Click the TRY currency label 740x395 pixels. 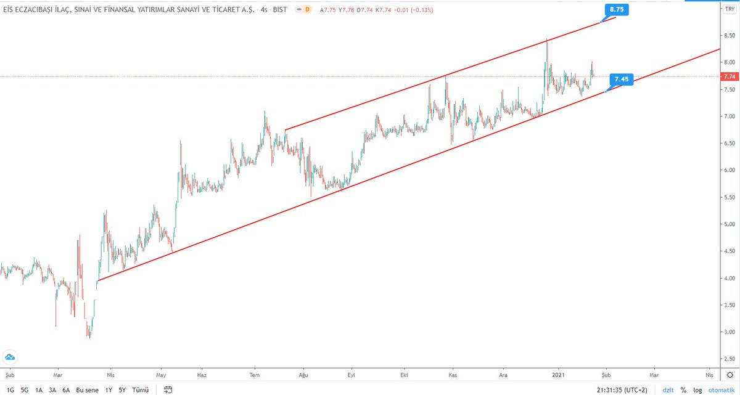[728, 10]
